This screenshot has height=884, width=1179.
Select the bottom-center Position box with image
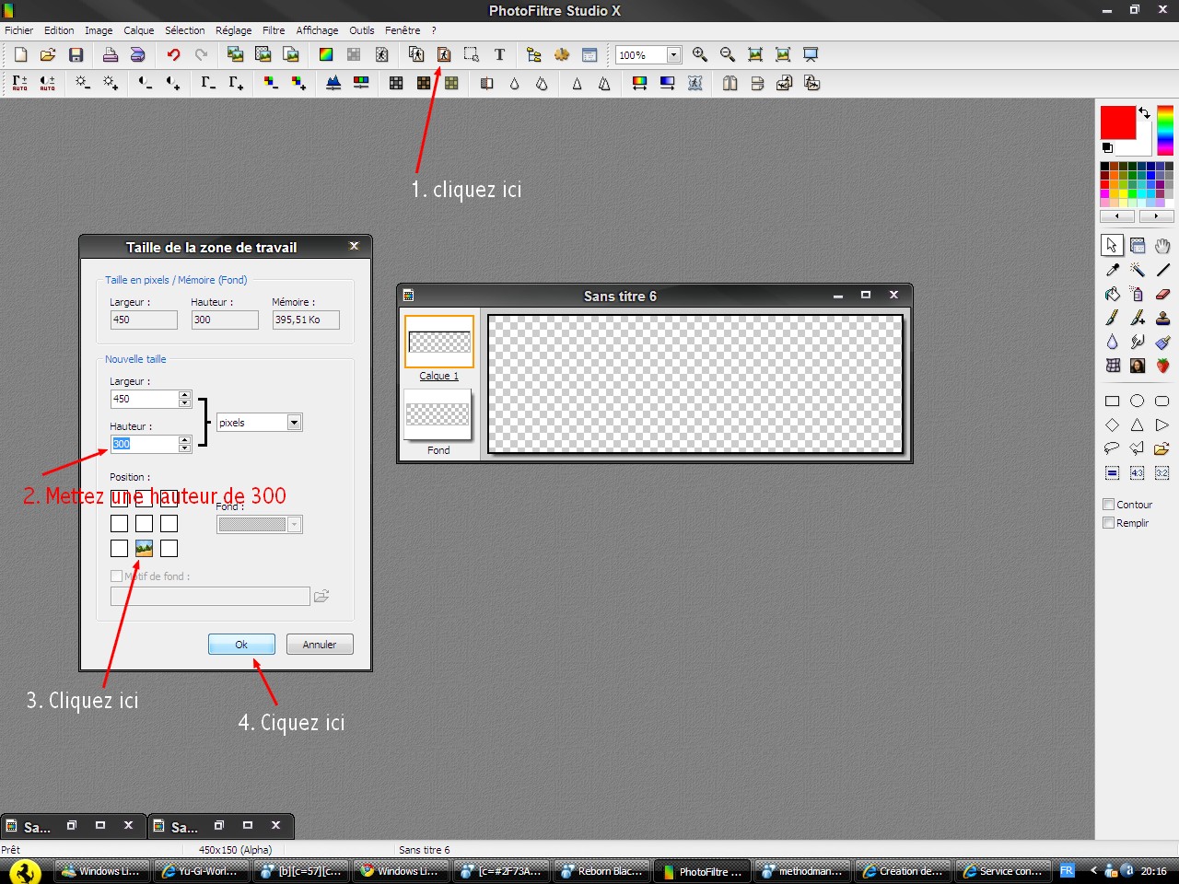point(144,548)
